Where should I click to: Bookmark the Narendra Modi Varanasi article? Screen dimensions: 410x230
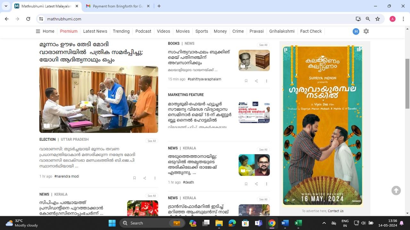click(x=135, y=178)
